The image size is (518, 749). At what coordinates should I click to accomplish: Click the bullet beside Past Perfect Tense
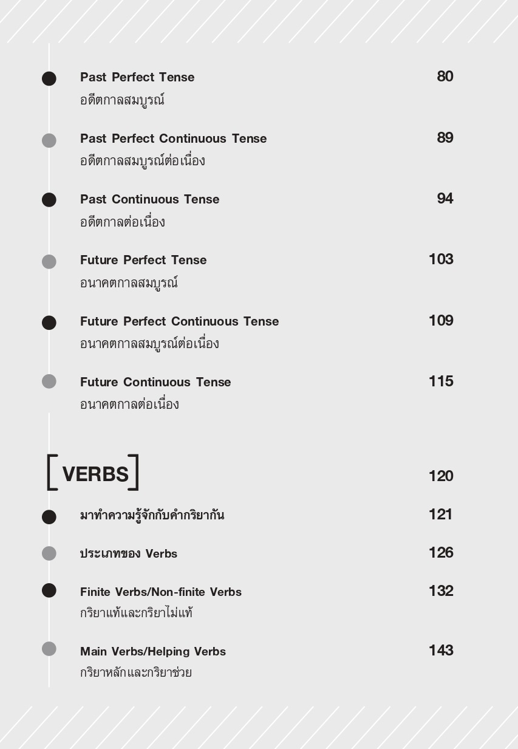tap(49, 78)
